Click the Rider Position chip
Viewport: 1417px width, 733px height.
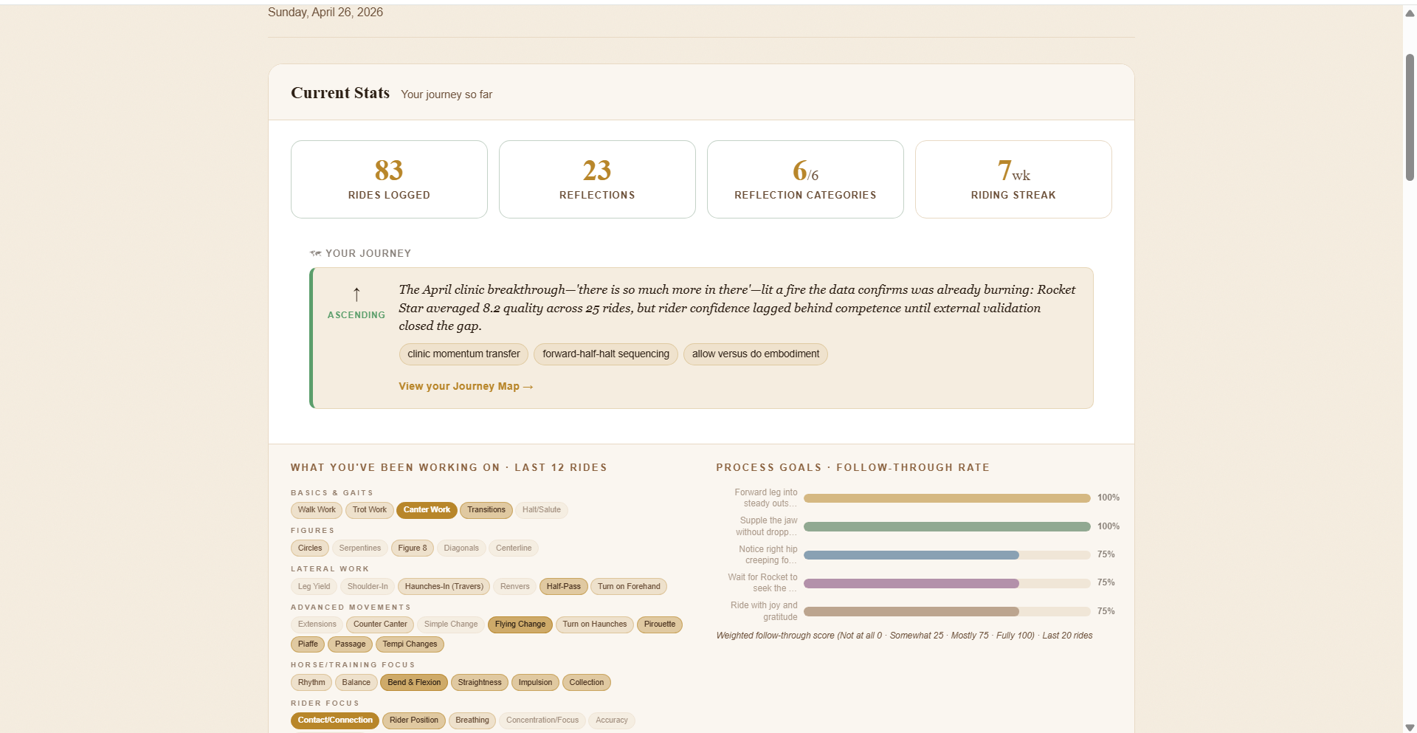click(414, 720)
